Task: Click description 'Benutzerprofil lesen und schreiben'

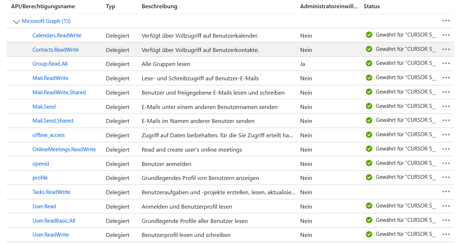Action: [x=186, y=235]
